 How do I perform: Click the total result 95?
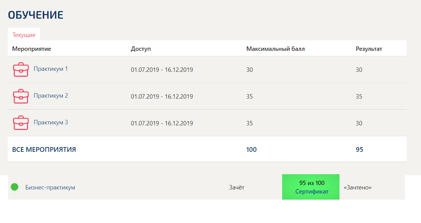pos(360,149)
